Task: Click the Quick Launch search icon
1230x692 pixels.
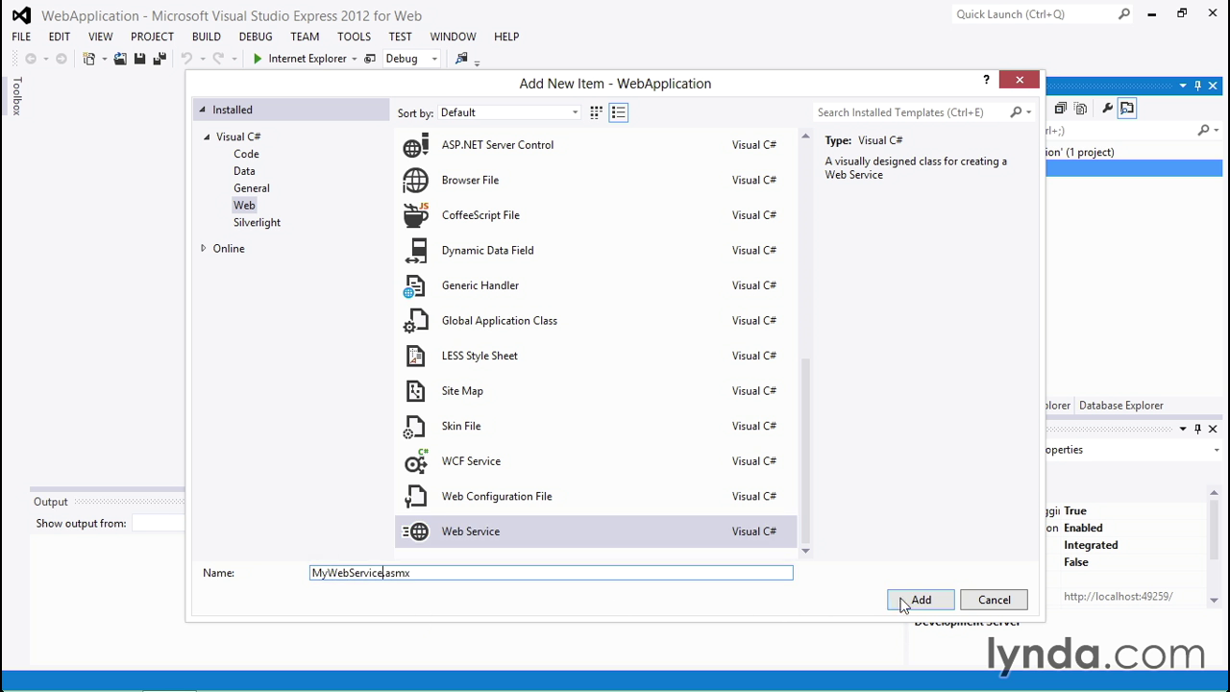Action: 1124,14
